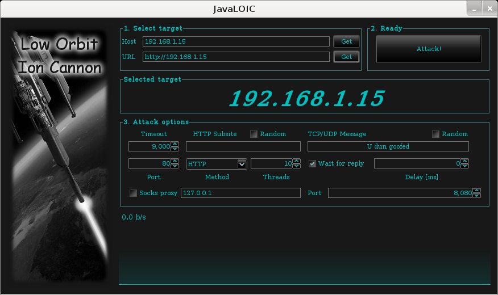Enable the Socks proxy checkbox
Screen dimensions: 498x295
click(133, 193)
